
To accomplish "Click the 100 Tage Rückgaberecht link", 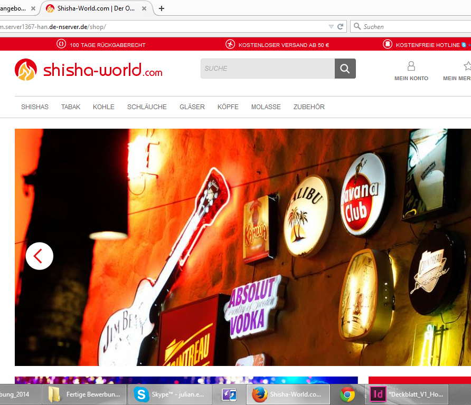I will [107, 45].
